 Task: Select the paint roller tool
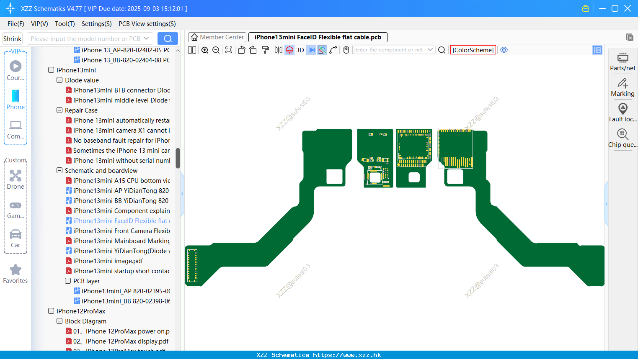(265, 50)
